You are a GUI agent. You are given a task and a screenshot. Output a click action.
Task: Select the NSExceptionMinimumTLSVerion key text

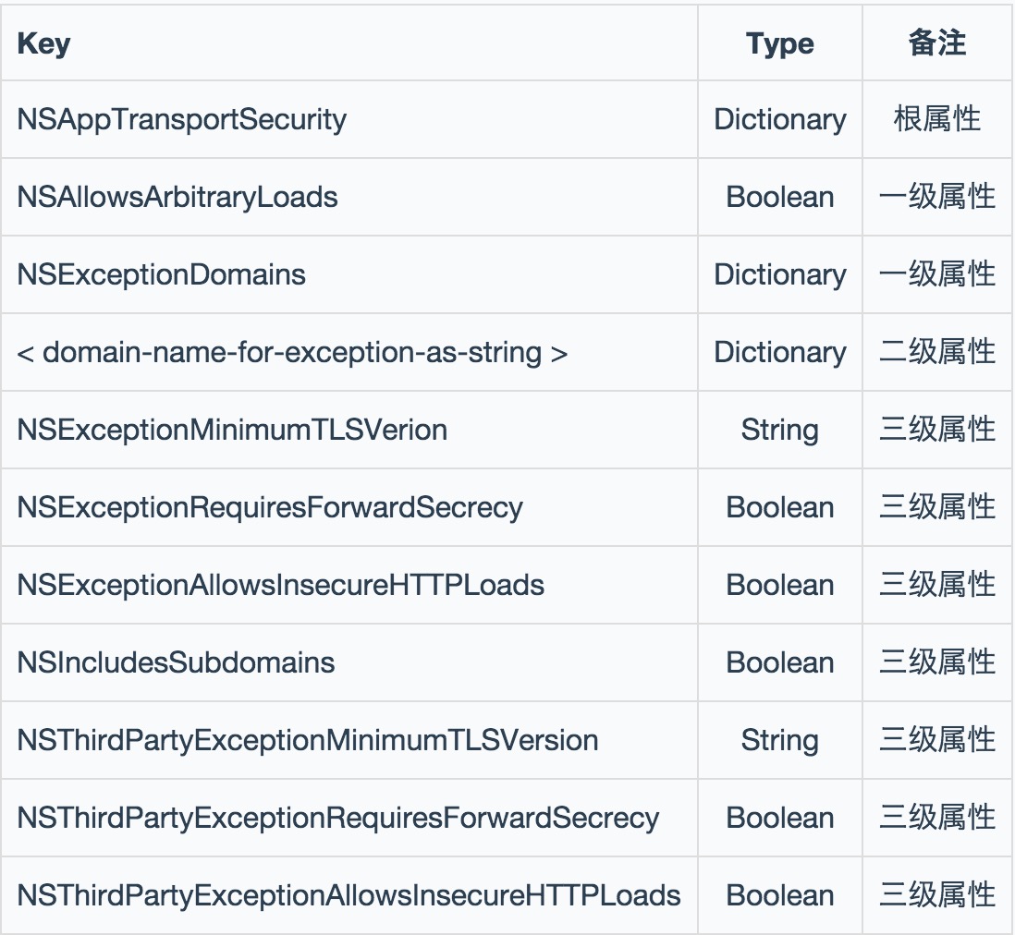tap(232, 430)
